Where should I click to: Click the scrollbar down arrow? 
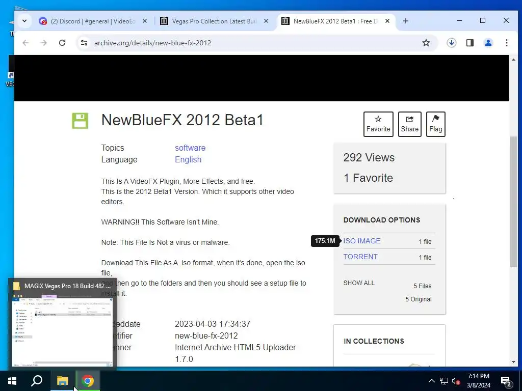coord(513,362)
